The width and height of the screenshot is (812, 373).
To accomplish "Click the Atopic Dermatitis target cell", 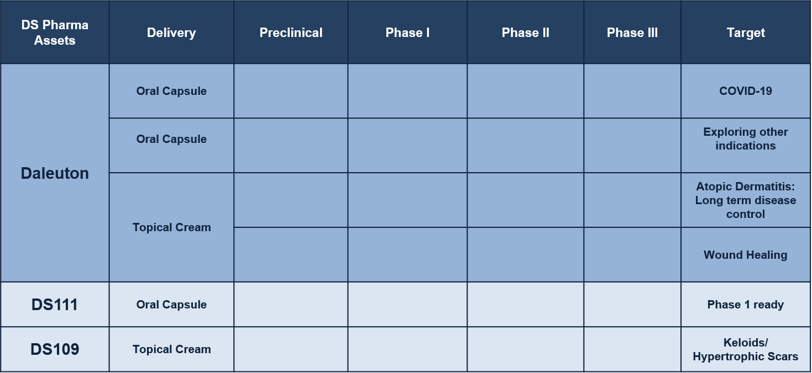I will coord(746,200).
